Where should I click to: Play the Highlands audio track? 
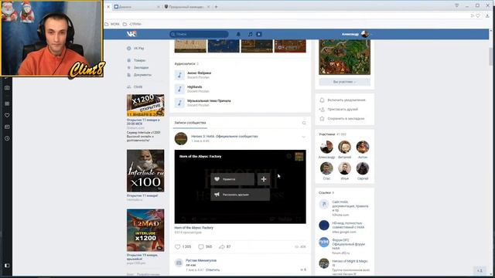click(179, 89)
